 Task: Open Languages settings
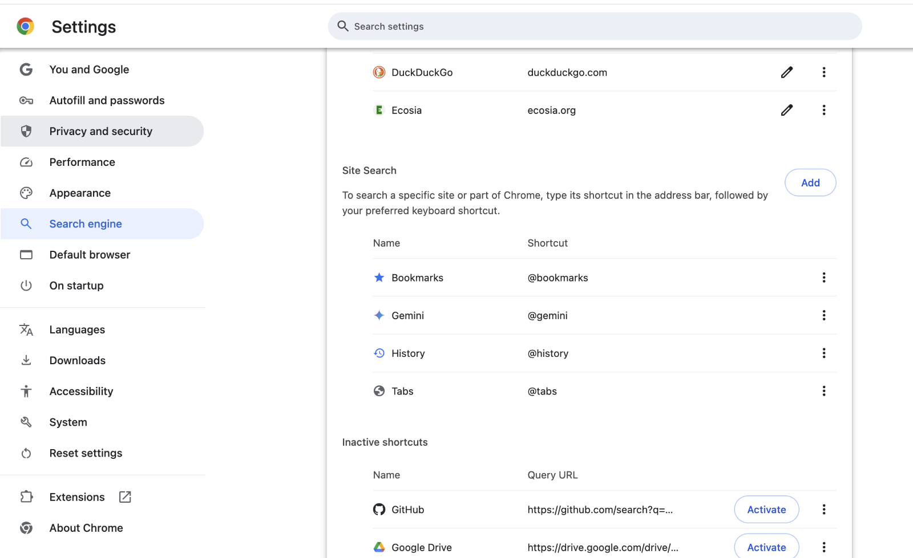[x=102, y=329]
